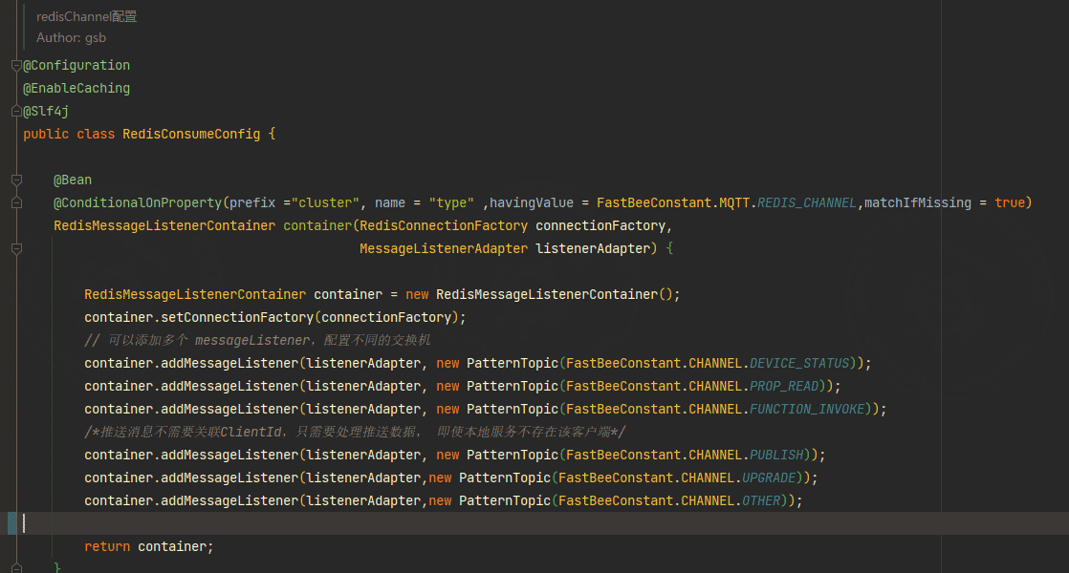Click RedisConnectionFactory parameter type
Image resolution: width=1069 pixels, height=573 pixels.
(443, 225)
